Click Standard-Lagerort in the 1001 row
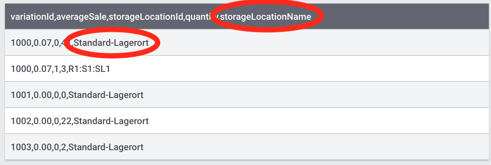Viewport: 491px width, 165px height. pos(106,95)
